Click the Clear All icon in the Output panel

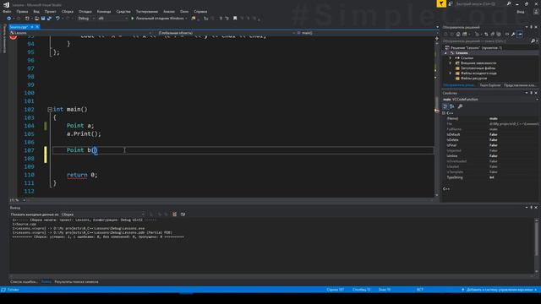[x=175, y=214]
